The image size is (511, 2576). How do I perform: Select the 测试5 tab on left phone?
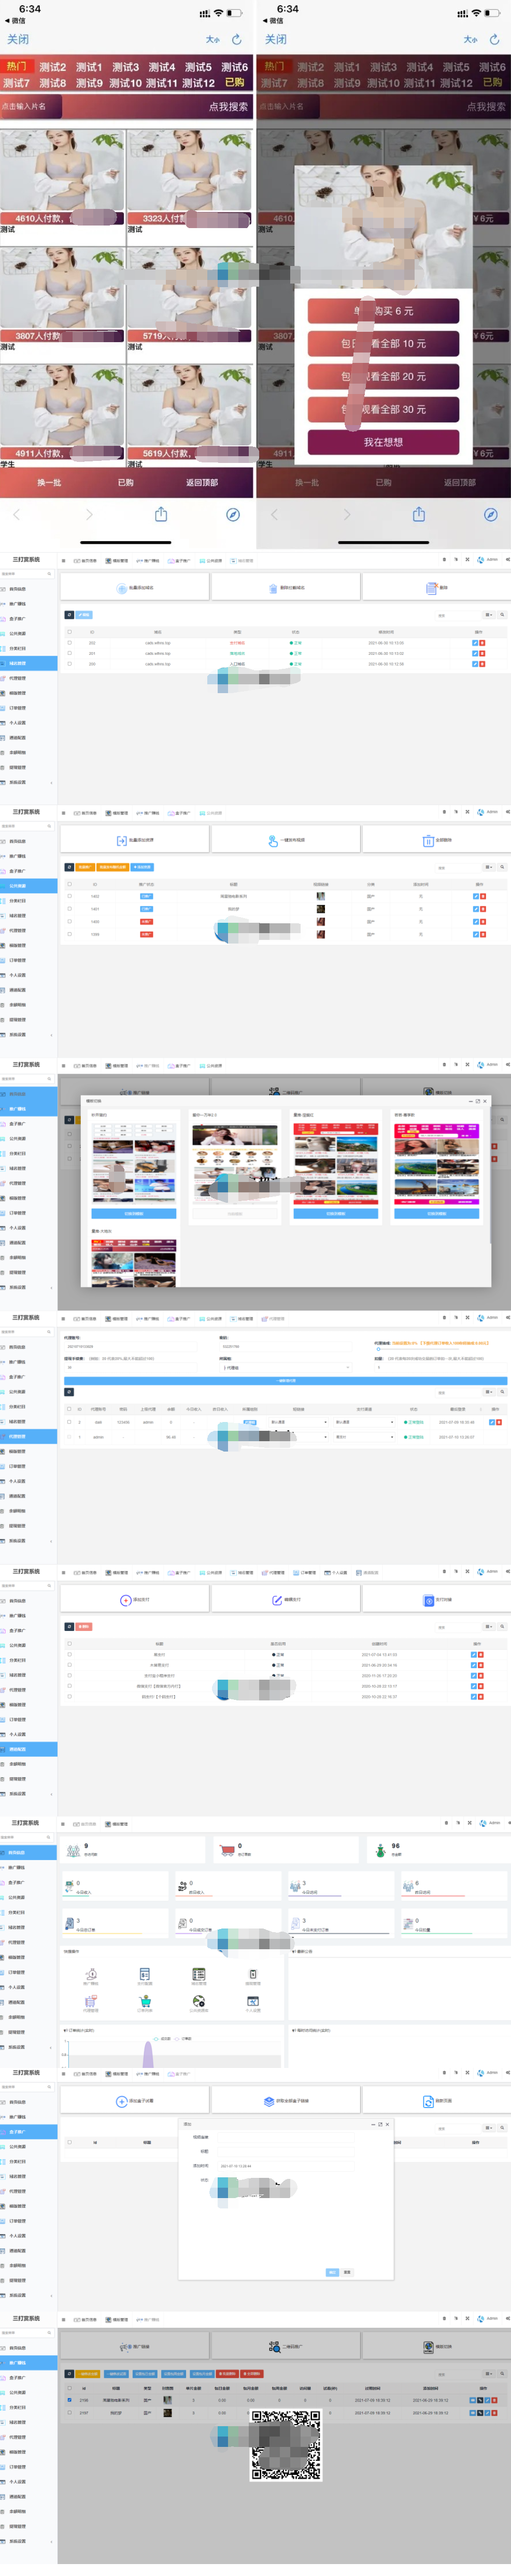pos(198,67)
